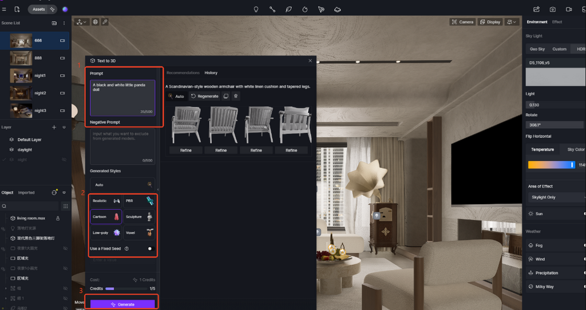Show the hidden night layer

point(65,160)
